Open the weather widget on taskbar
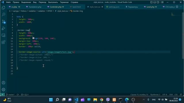Image resolution: width=184 pixels, height=103 pixels. click(7, 100)
